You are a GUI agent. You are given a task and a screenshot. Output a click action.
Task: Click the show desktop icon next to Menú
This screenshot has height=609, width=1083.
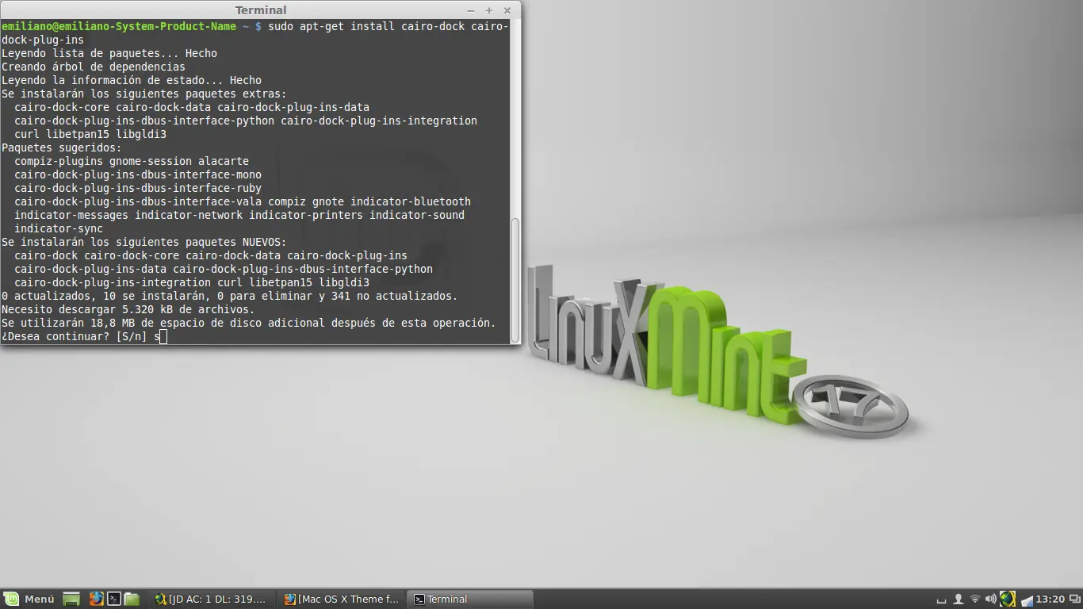pyautogui.click(x=71, y=599)
